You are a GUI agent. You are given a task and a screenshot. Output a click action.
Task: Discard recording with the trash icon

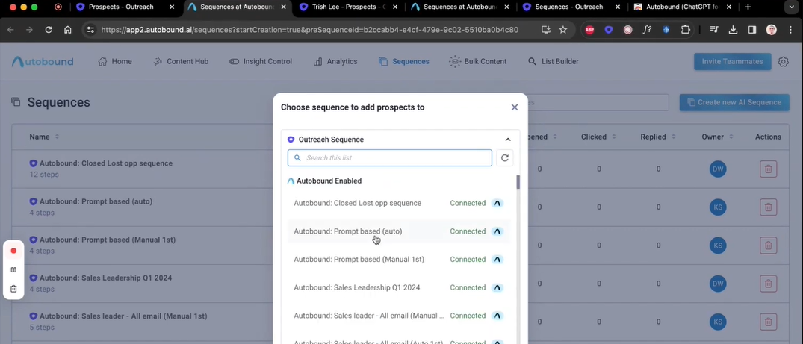coord(14,289)
